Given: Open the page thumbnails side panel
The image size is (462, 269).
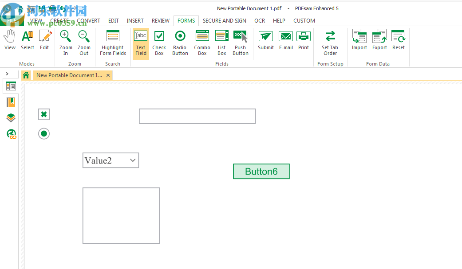Looking at the screenshot, I should pos(11,86).
